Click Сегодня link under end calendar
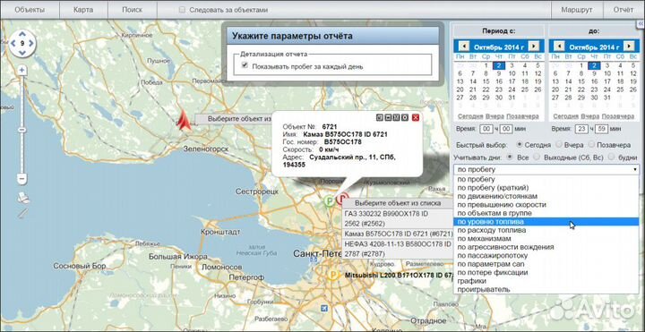 pos(565,116)
